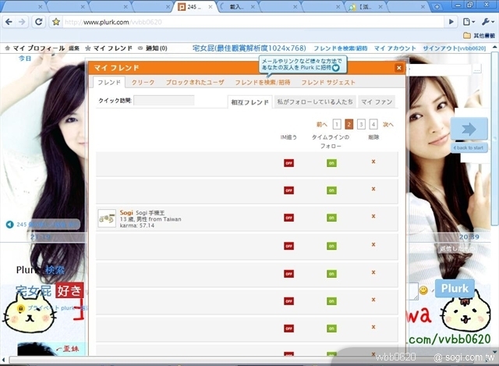499x366 pixels.
Task: Open the 其他書籤 bookmarks folder
Action: coord(480,35)
